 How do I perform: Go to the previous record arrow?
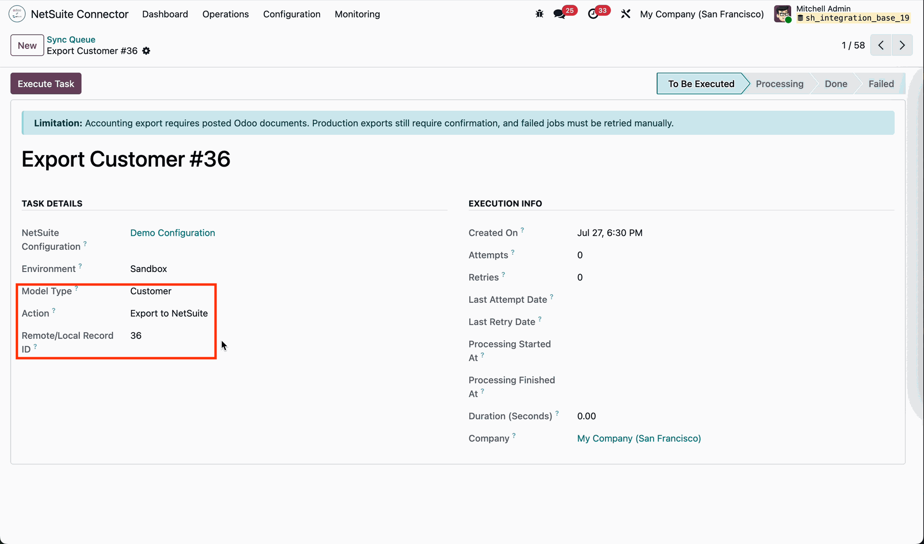[x=881, y=45]
